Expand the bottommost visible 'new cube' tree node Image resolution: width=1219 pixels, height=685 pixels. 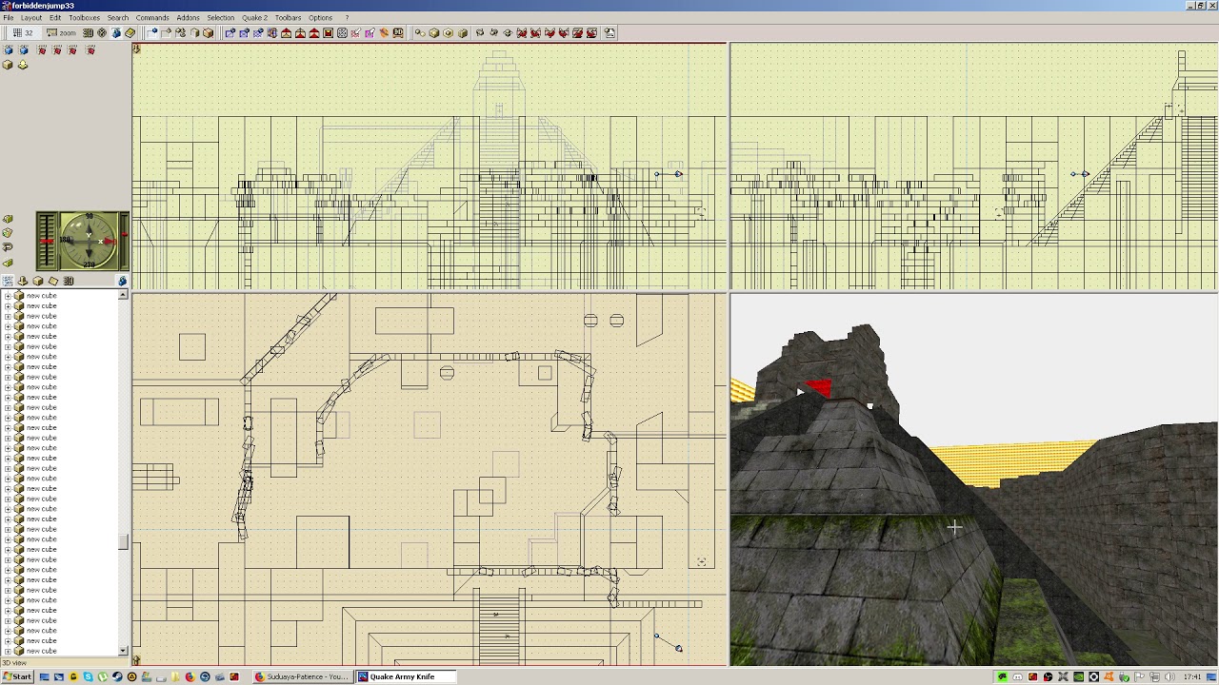pos(8,651)
